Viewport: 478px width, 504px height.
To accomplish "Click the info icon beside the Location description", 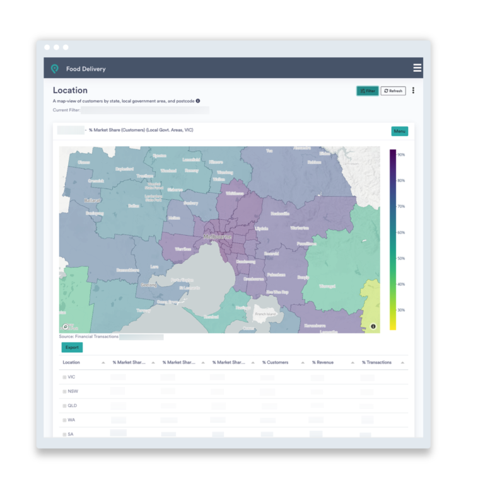I will click(197, 101).
